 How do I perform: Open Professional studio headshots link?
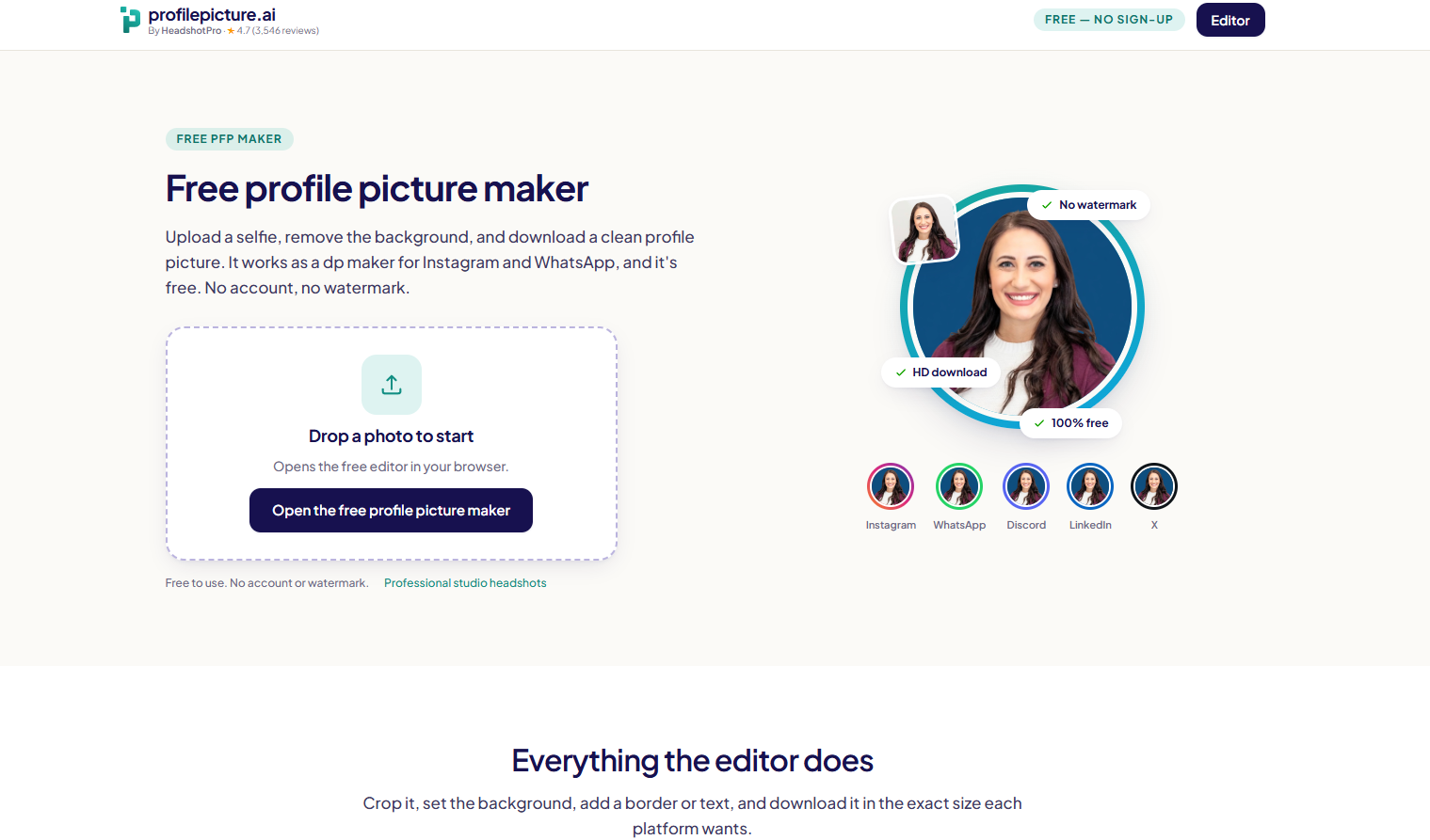click(465, 583)
